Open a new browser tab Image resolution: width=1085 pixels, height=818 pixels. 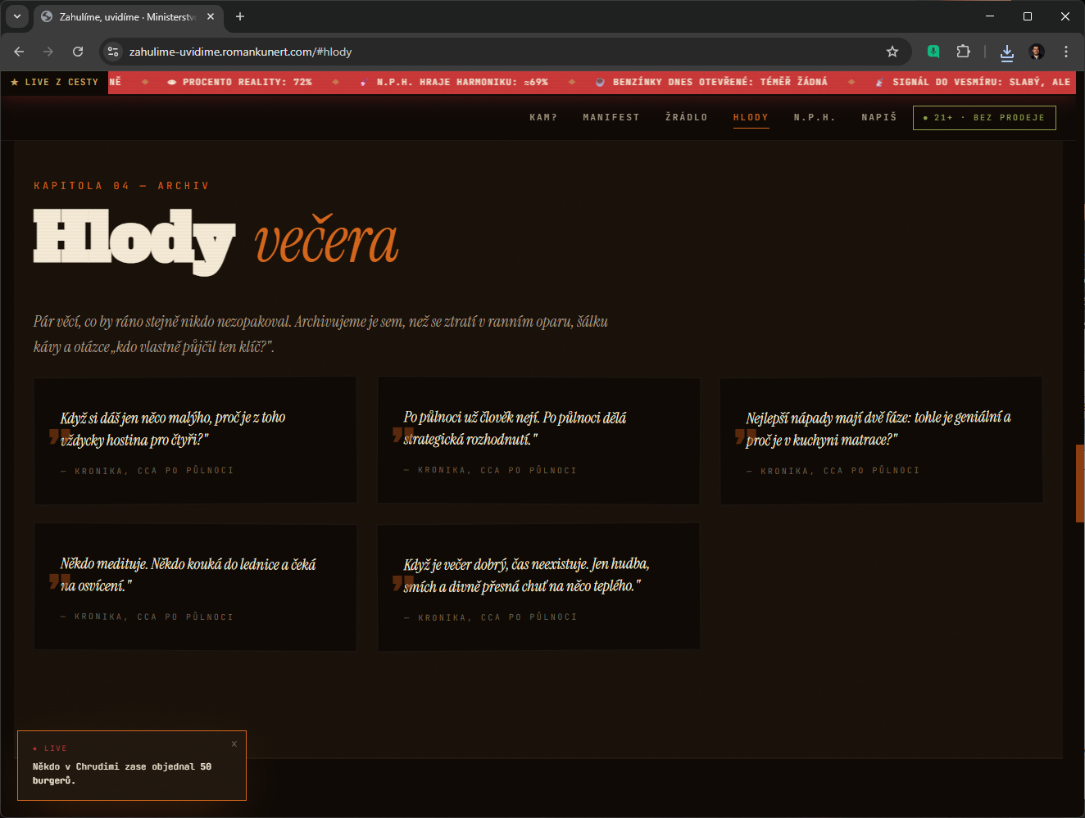pos(240,16)
